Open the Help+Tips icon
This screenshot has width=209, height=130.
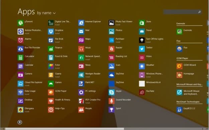[51, 110]
